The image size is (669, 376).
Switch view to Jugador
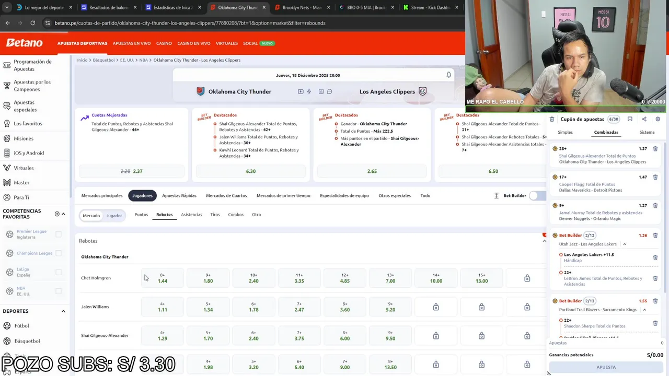[x=114, y=216]
